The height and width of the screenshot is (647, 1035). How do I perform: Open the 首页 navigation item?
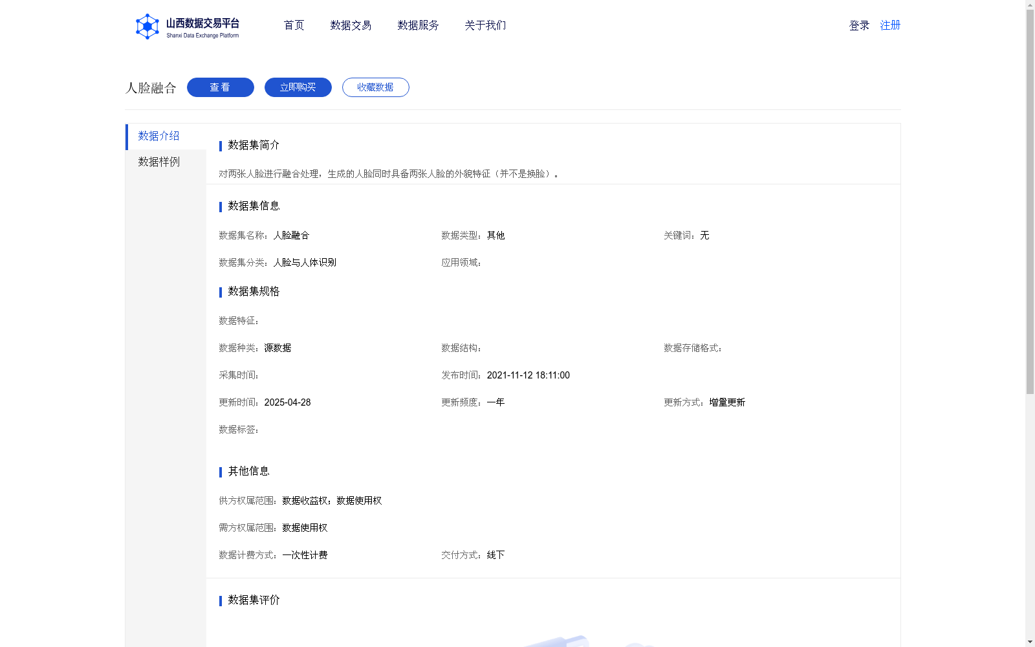(x=294, y=25)
